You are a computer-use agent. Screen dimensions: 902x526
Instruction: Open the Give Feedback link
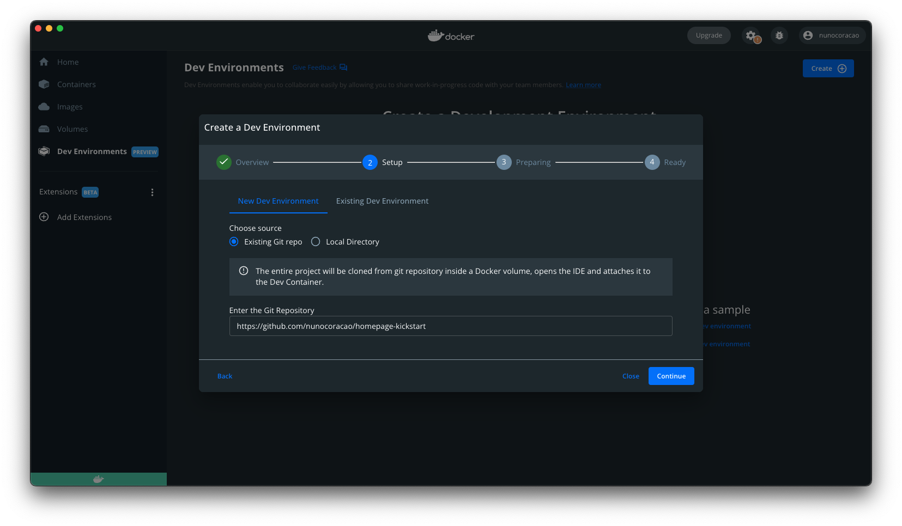(319, 68)
